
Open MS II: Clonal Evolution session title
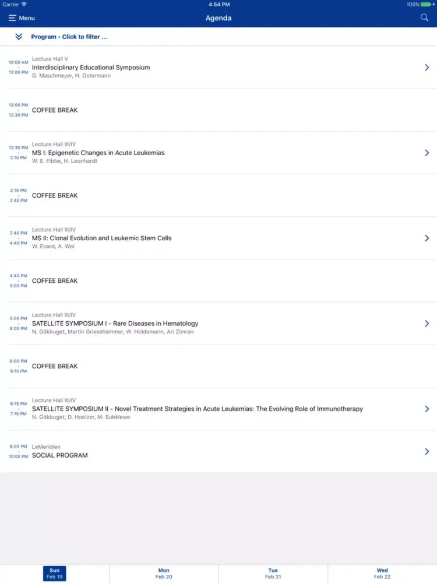click(x=102, y=238)
